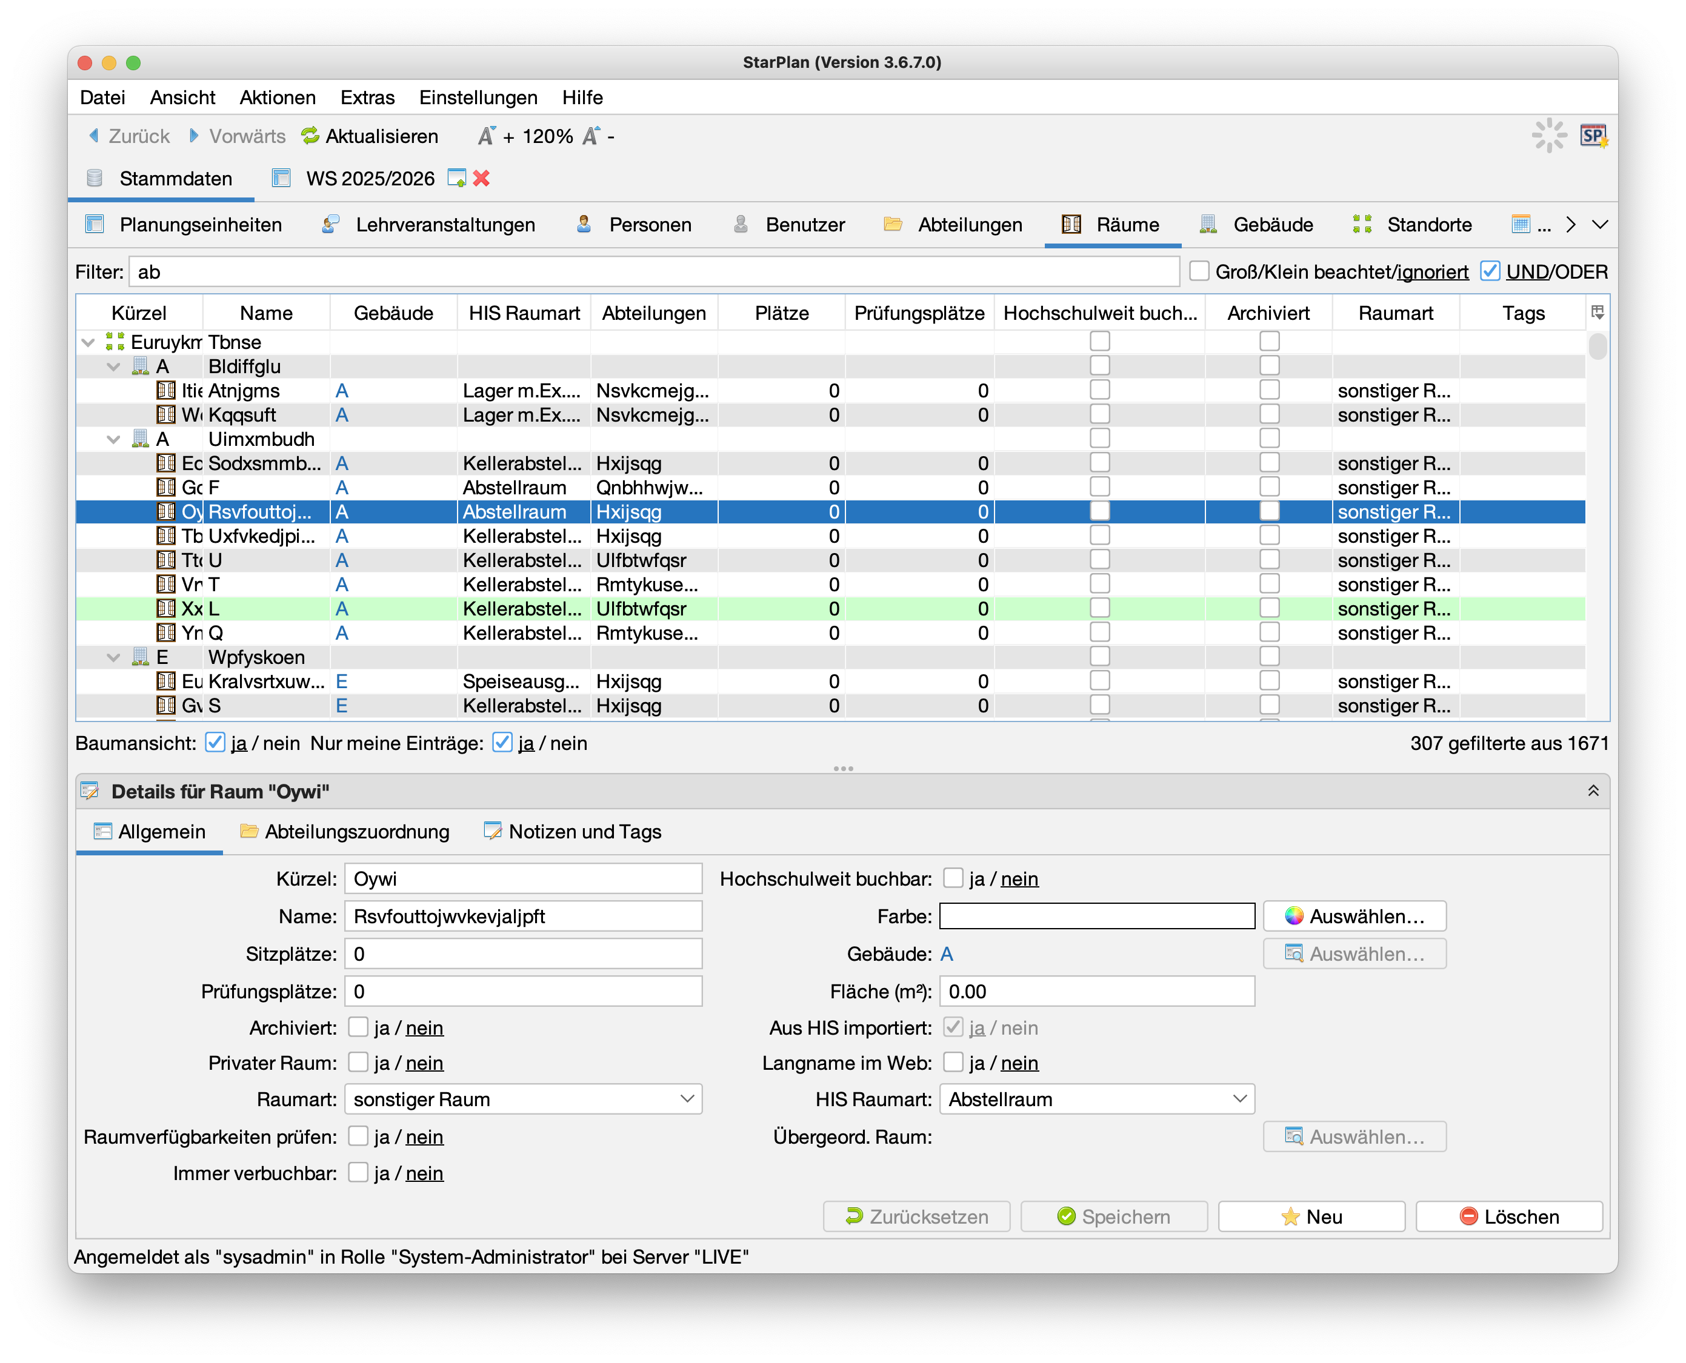
Task: Click the decrease font size icon
Action: coord(590,136)
